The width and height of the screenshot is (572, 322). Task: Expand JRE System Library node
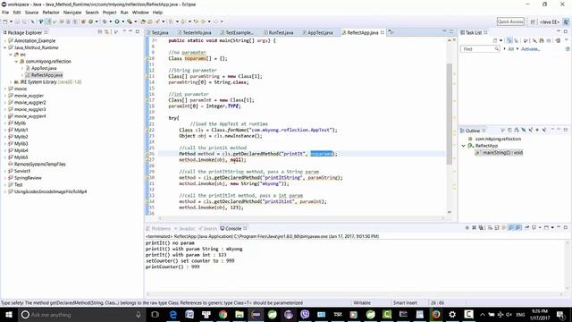tap(11, 81)
